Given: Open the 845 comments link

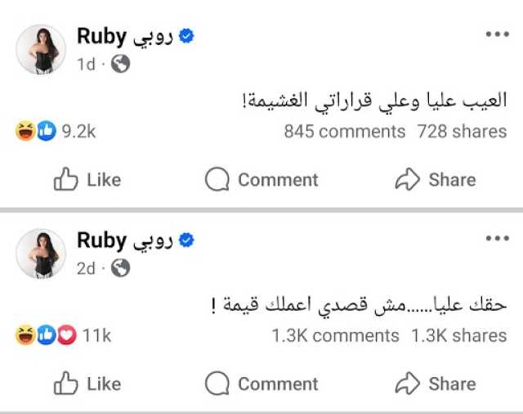Looking at the screenshot, I should pyautogui.click(x=344, y=131).
